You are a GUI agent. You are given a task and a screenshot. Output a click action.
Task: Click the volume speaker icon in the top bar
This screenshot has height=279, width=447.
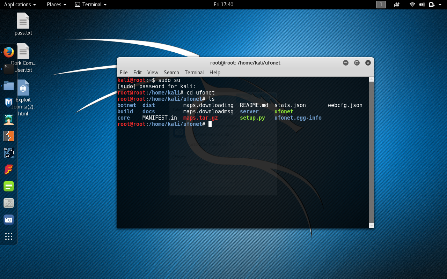click(x=422, y=5)
